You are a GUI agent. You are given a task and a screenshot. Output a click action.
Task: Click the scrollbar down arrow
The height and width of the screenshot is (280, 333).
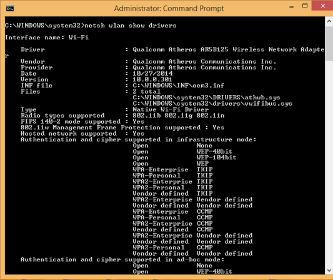click(329, 270)
